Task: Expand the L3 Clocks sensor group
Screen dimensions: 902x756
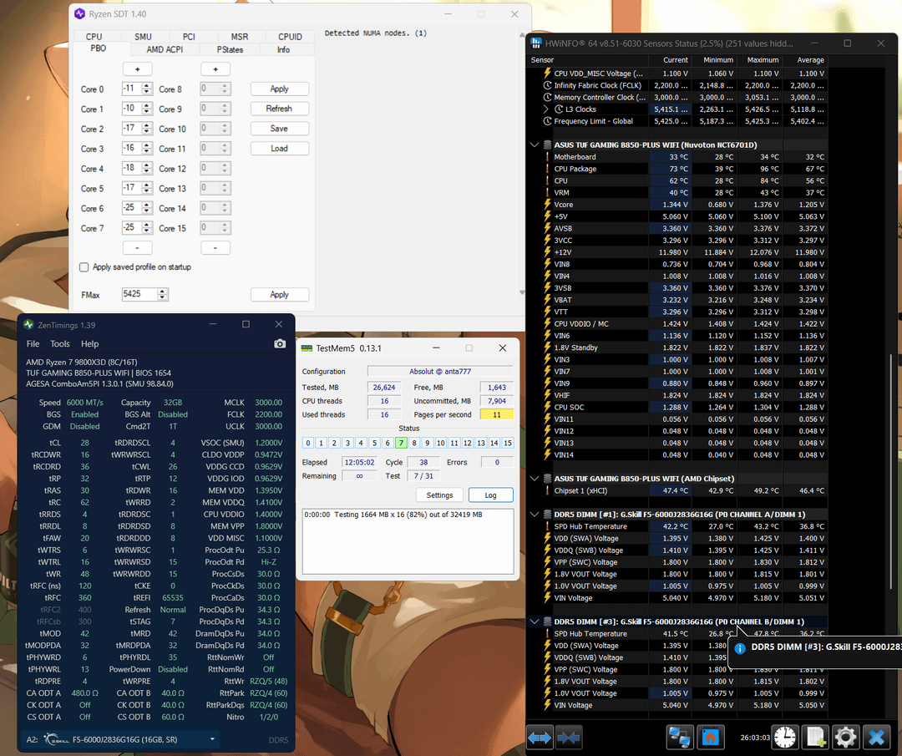Action: point(545,109)
